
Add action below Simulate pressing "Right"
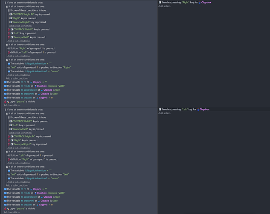pos(165,6)
